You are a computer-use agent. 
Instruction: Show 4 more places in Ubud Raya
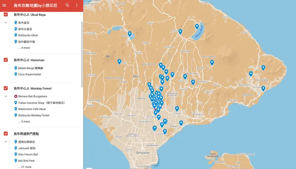(x=24, y=48)
